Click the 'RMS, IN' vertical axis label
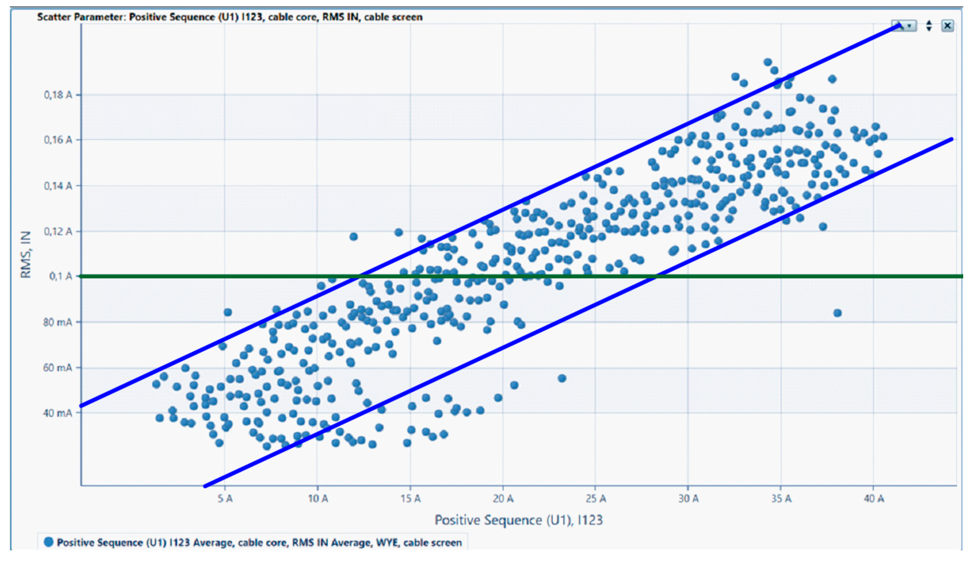972x564 pixels. [x=26, y=254]
